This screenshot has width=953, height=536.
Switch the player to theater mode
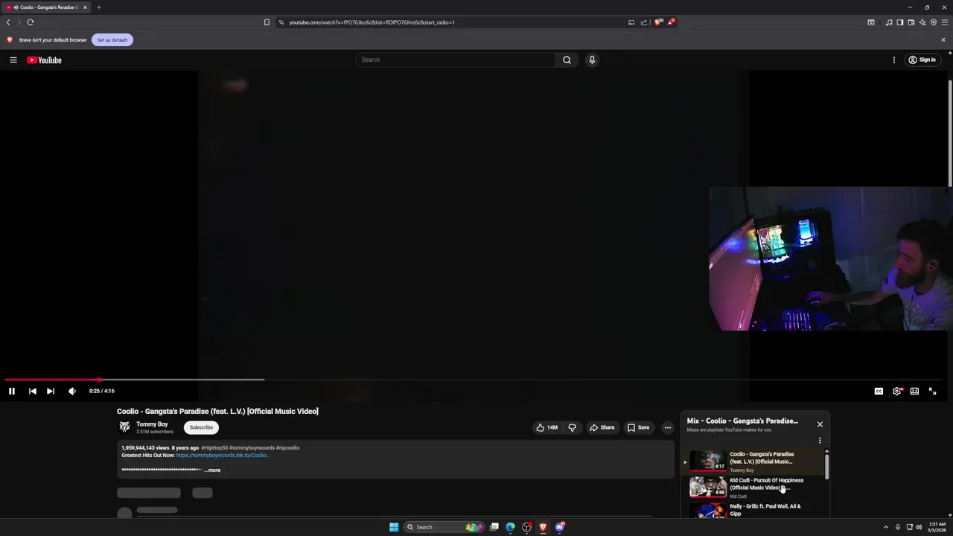914,391
